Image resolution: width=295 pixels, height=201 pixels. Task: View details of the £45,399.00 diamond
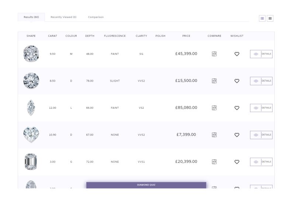click(261, 54)
